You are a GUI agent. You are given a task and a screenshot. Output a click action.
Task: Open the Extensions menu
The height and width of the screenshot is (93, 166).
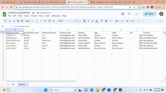pyautogui.click(x=56, y=16)
